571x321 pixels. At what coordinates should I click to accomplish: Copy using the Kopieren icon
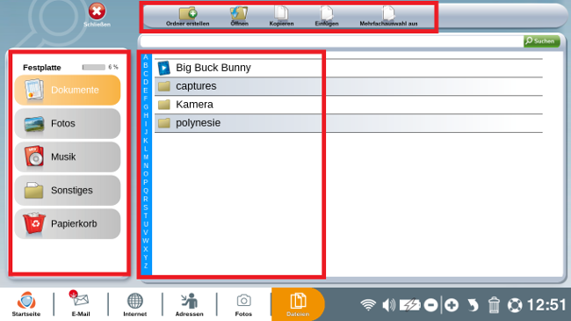click(x=281, y=17)
